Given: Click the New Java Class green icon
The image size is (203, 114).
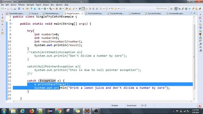Looking at the screenshot, I should coord(60,9).
